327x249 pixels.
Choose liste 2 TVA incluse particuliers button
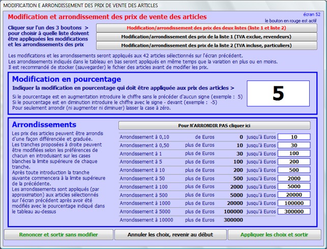206,45
